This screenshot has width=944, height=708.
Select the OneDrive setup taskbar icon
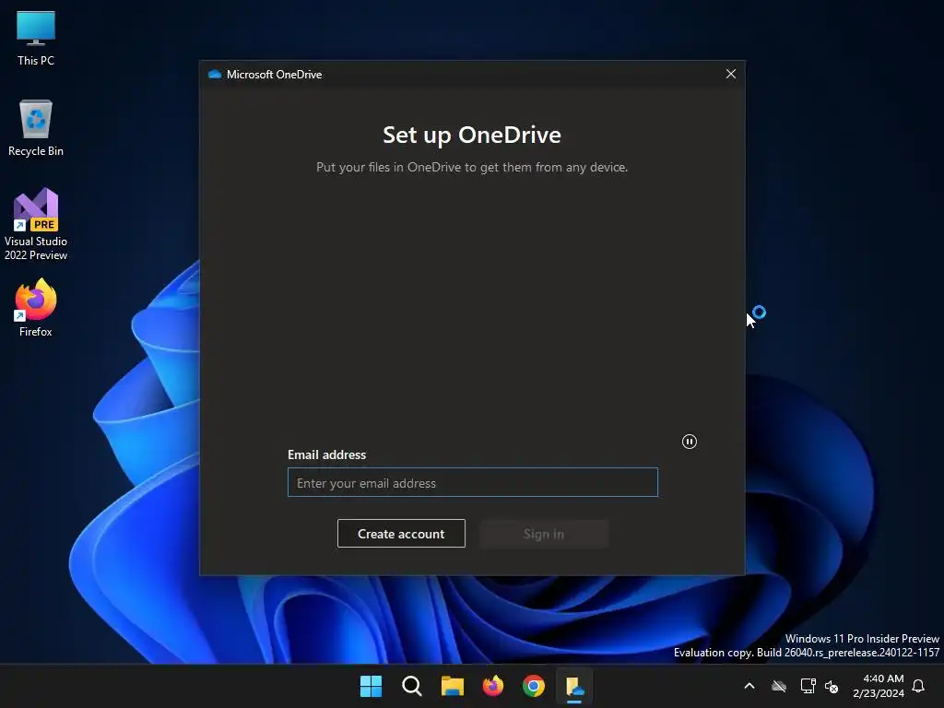coord(574,686)
